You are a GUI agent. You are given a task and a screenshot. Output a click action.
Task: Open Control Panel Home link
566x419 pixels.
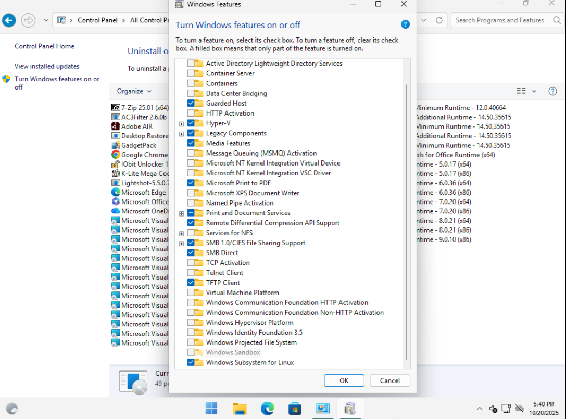pos(44,46)
